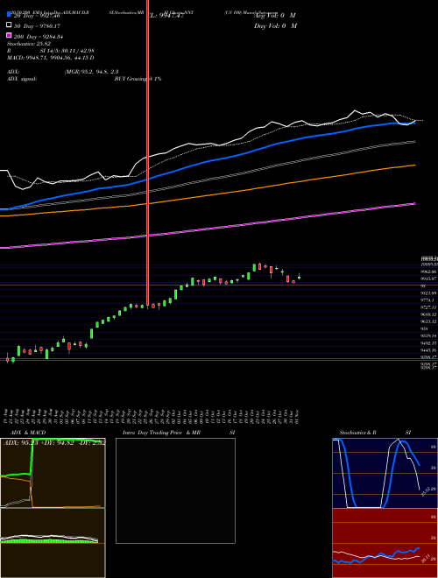Image resolution: width=438 pixels, height=578 pixels.
Task: Open the ADX indicator sub-chart
Action: [x=53, y=473]
